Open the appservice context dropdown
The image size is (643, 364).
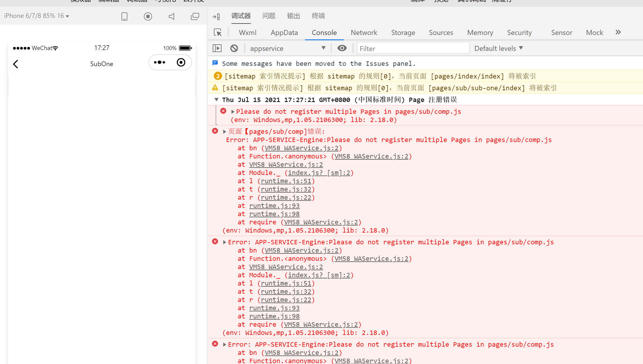pyautogui.click(x=287, y=48)
